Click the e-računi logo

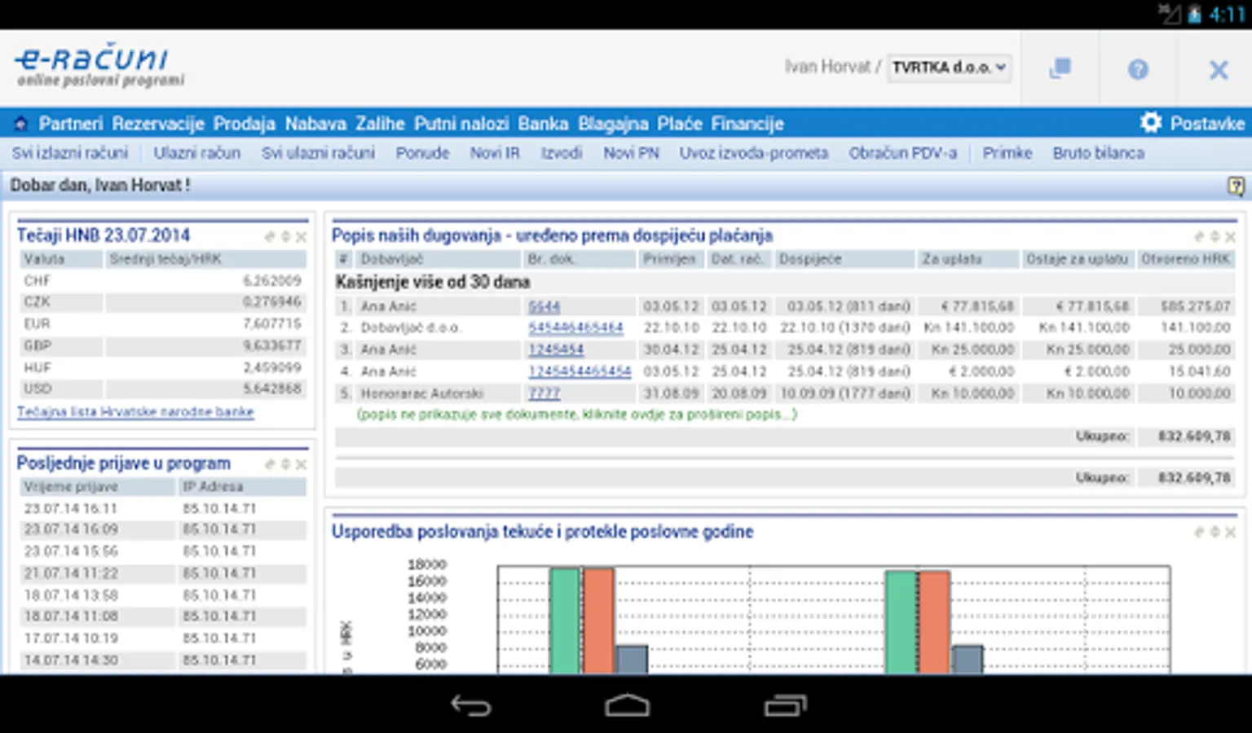(99, 65)
